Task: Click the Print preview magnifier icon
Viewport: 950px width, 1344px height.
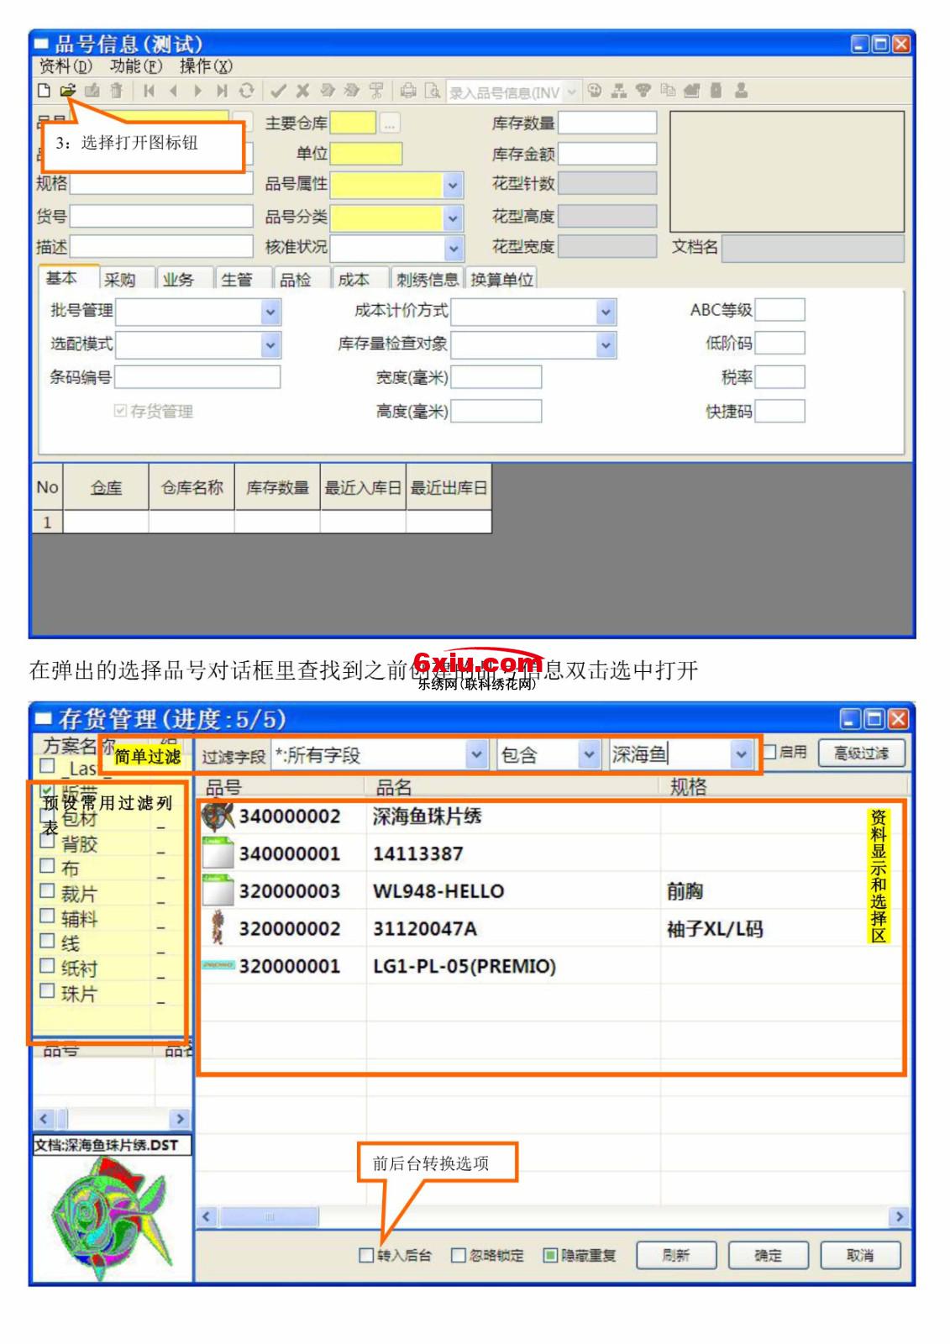Action: coord(433,91)
